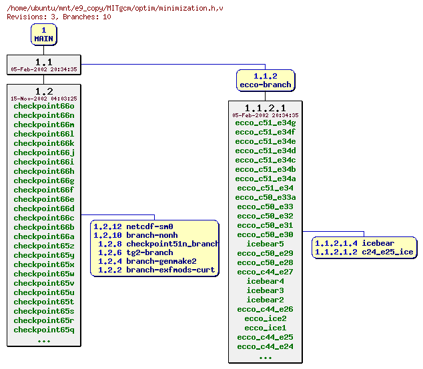This screenshot has height=369, width=423.
Task: Select branch 1.2.8 checkpoint51n_branch
Action: 158,244
